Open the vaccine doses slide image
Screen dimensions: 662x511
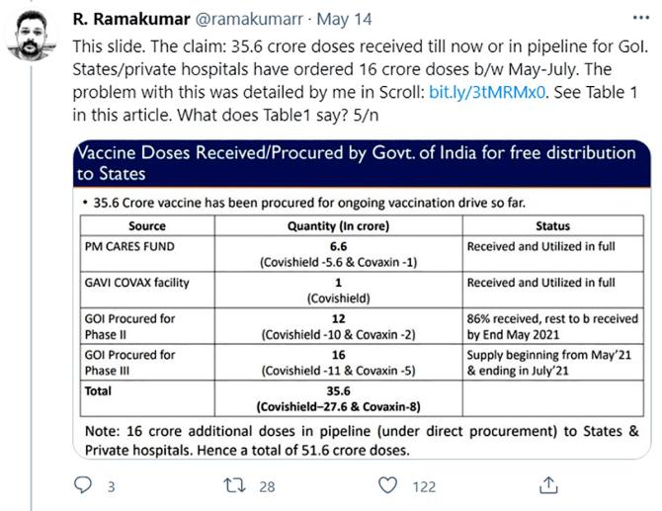[x=362, y=299]
